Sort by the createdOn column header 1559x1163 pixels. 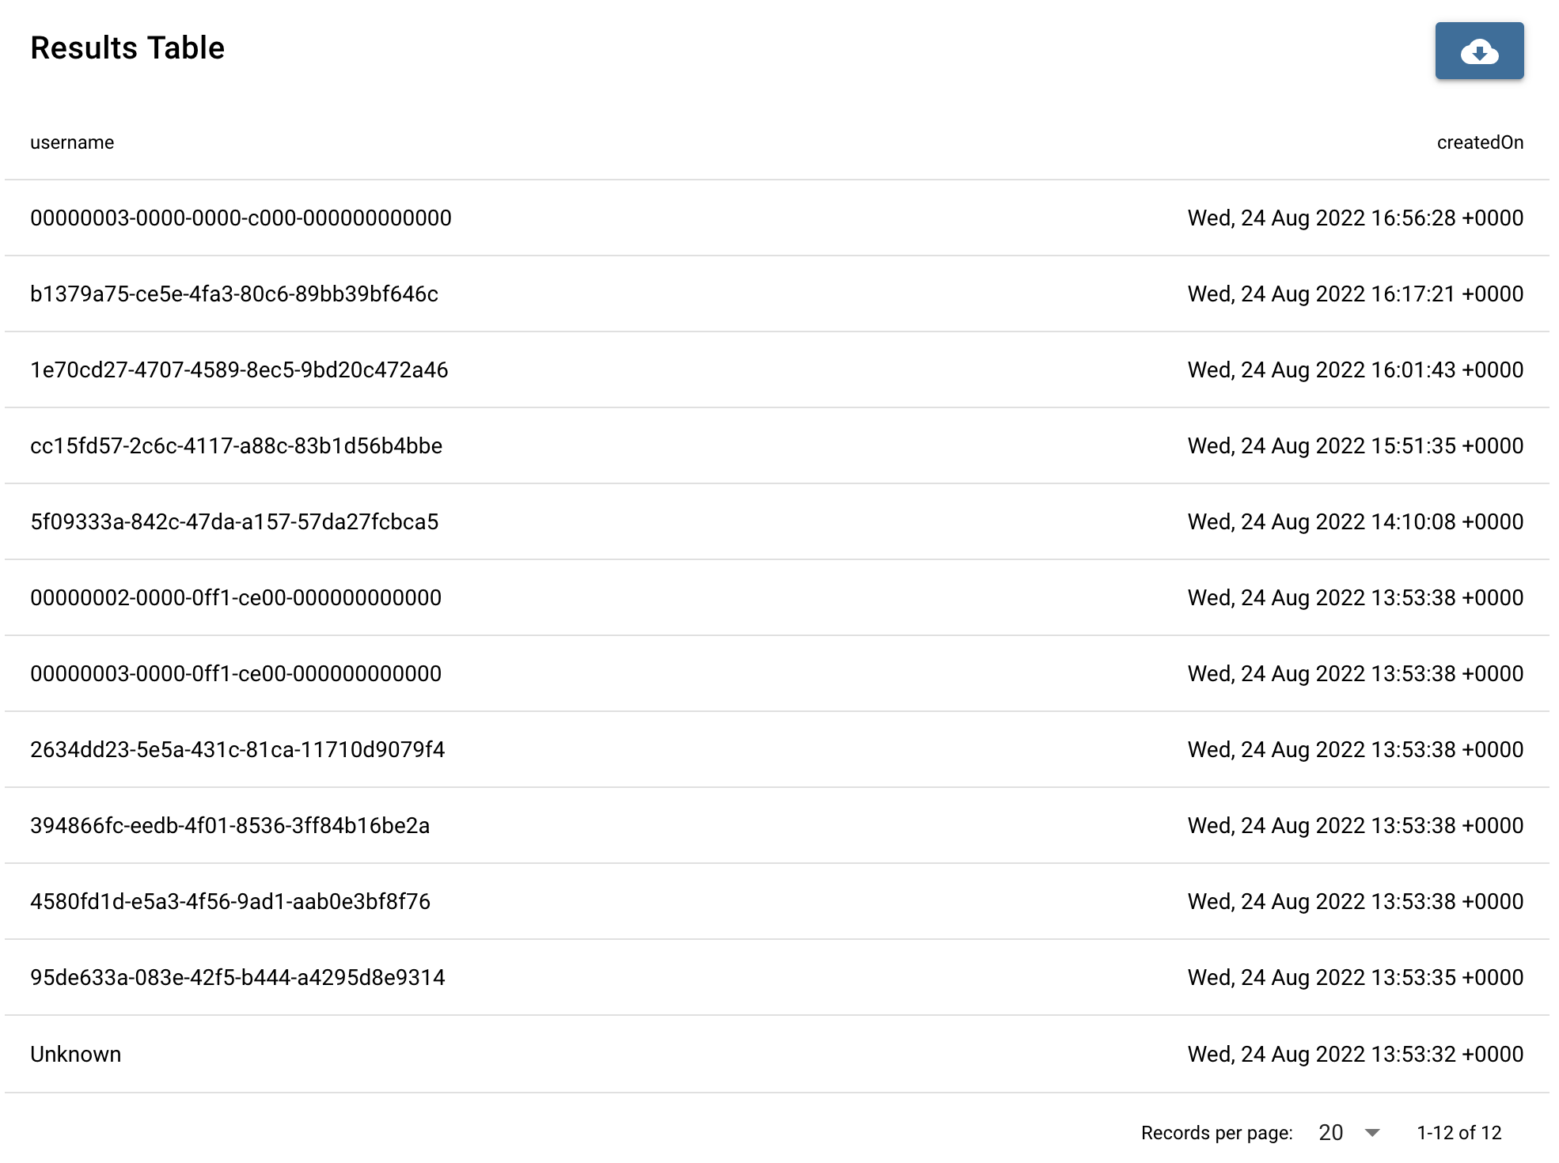(x=1480, y=142)
